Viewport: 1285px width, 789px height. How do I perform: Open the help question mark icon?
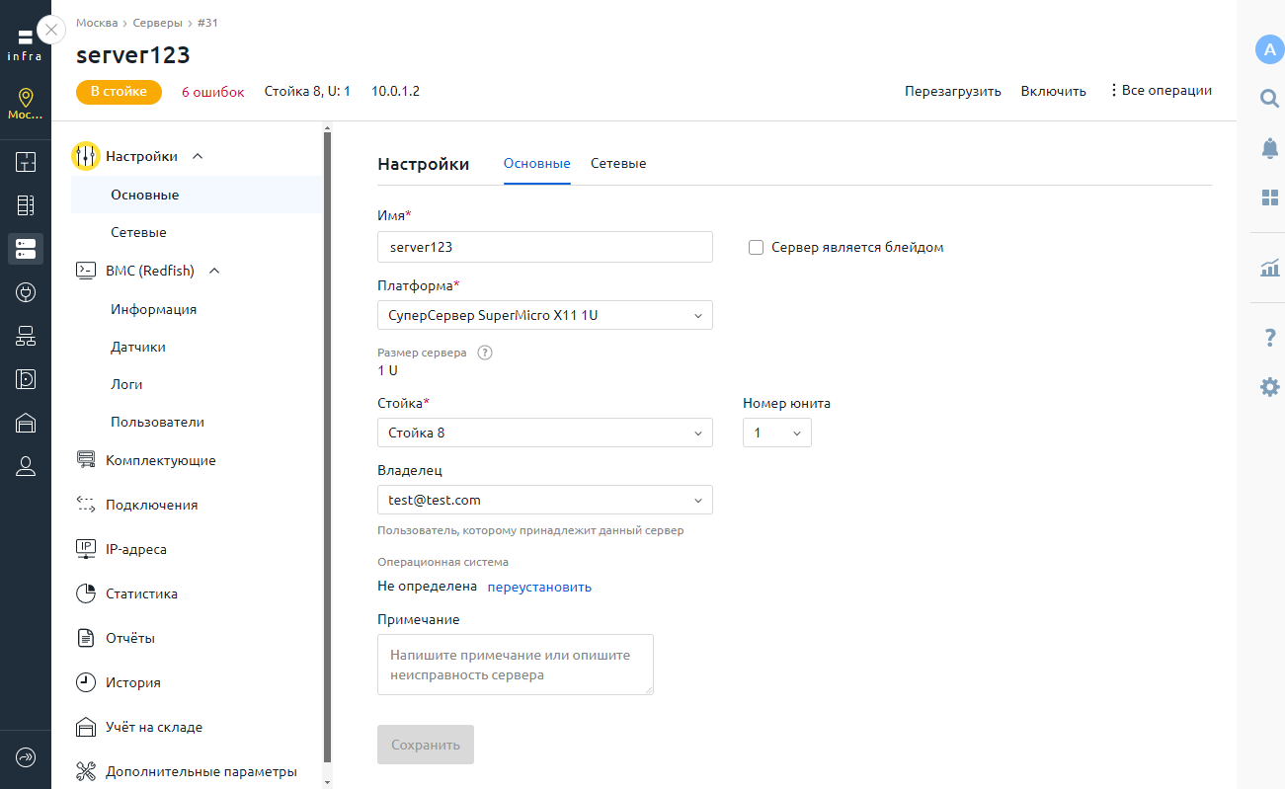(1269, 339)
